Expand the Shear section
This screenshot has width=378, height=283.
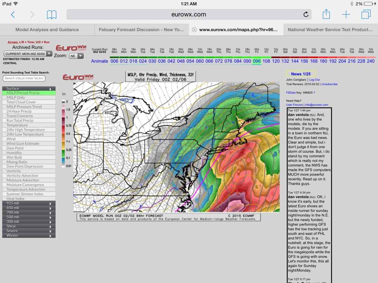tap(29, 226)
